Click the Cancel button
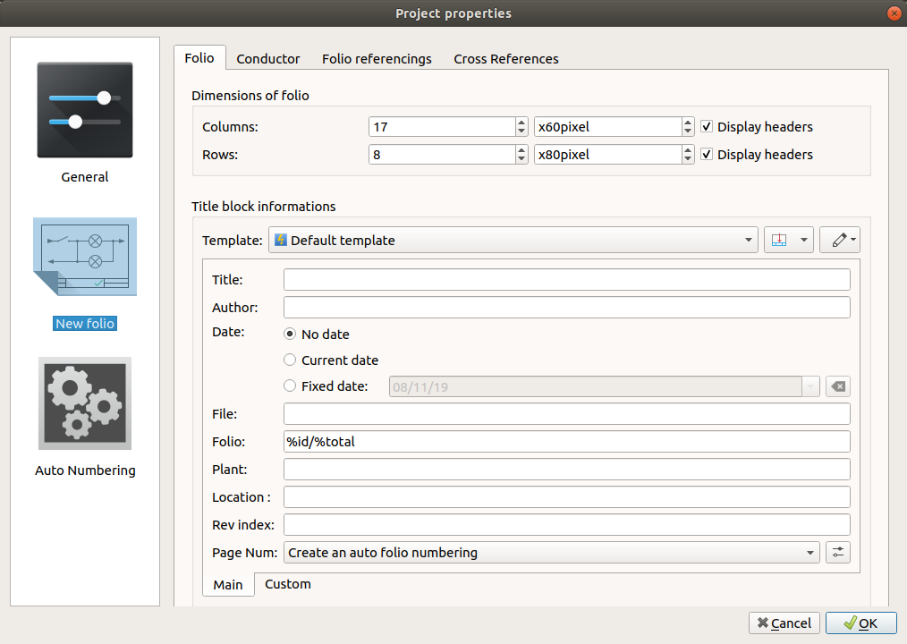Viewport: 907px width, 644px height. 784,623
